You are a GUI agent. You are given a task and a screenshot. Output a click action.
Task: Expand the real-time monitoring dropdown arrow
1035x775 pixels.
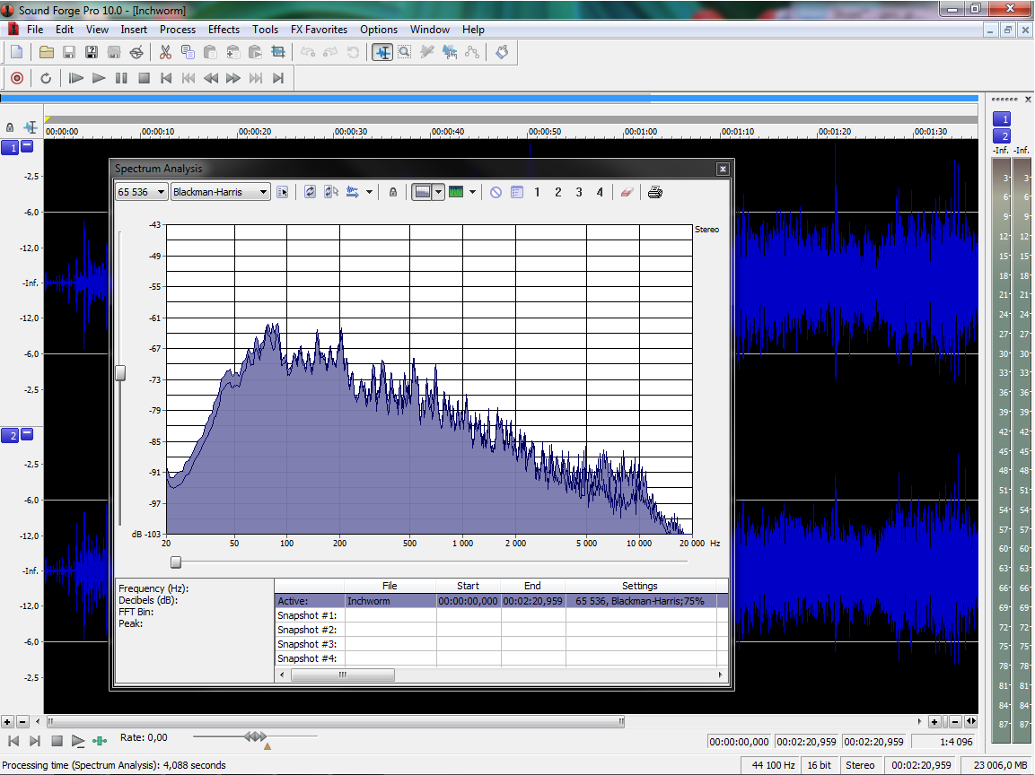point(369,192)
